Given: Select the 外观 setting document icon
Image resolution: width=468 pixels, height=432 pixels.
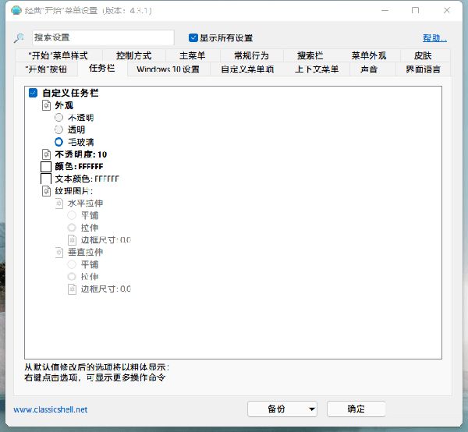Looking at the screenshot, I should pos(46,105).
